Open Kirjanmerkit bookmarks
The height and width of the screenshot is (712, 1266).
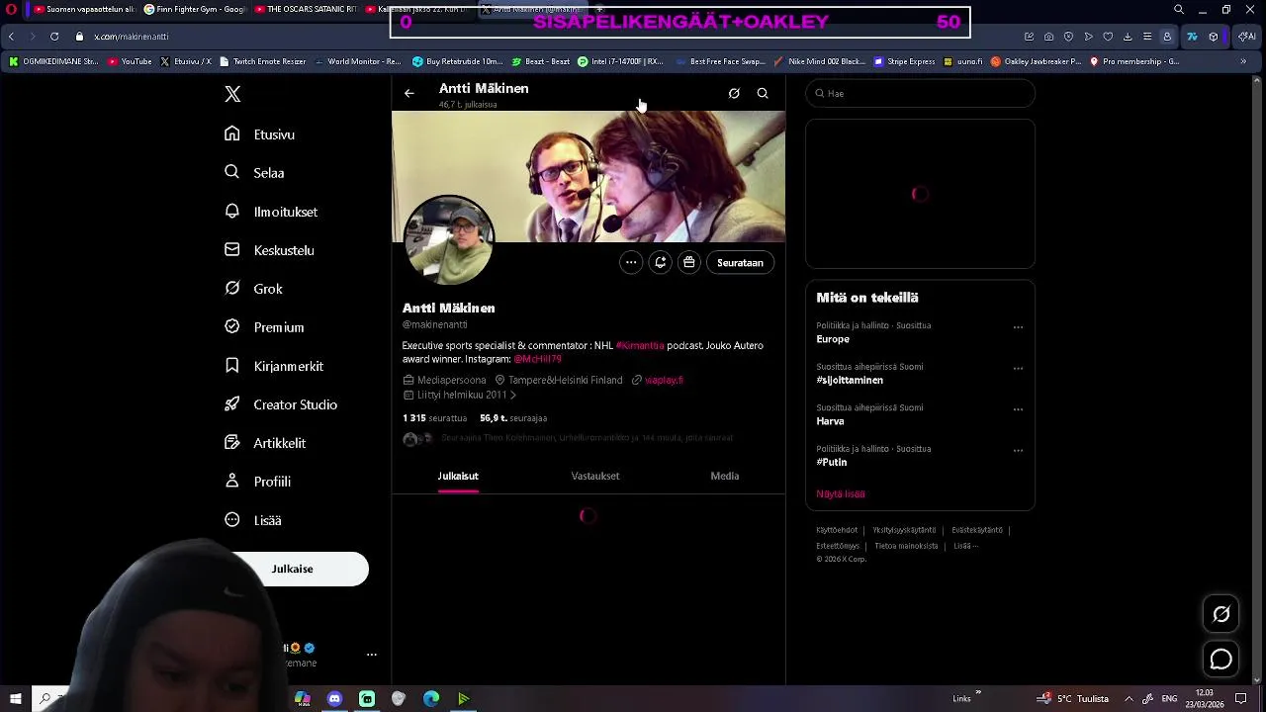click(274, 366)
